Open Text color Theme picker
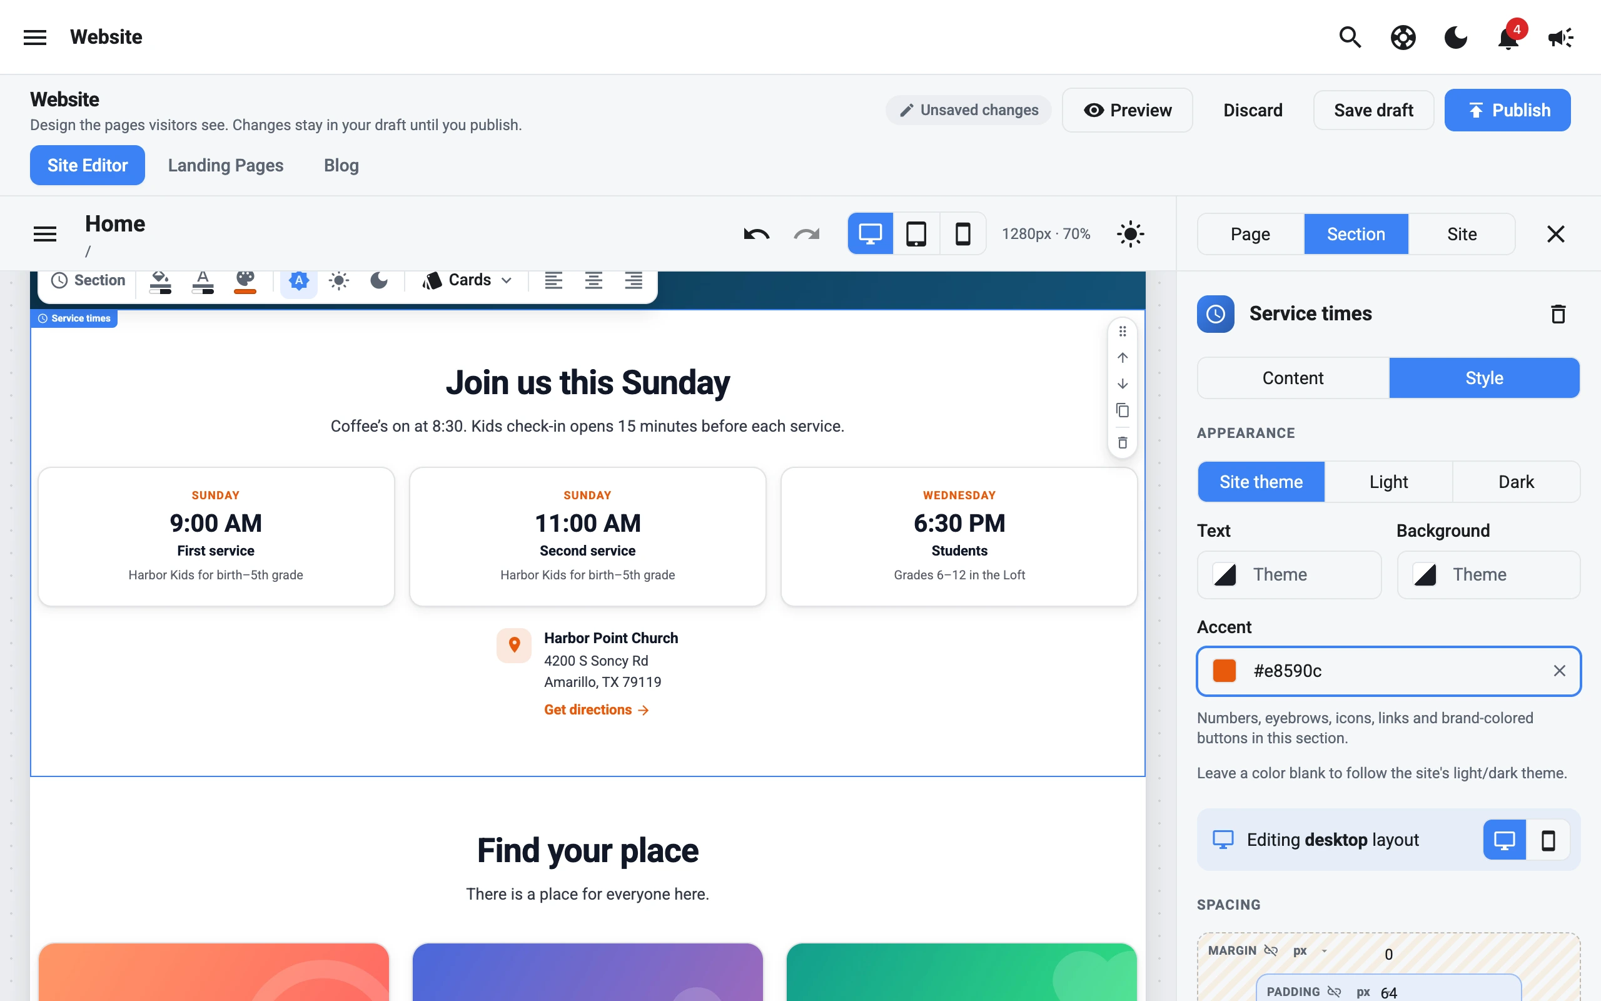 pyautogui.click(x=1289, y=575)
